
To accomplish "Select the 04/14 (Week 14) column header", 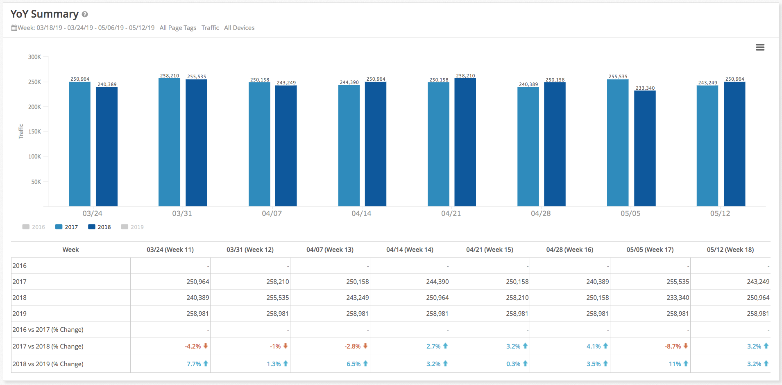I will (x=410, y=250).
